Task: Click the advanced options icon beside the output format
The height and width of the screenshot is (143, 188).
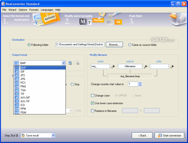Action: coord(78,63)
